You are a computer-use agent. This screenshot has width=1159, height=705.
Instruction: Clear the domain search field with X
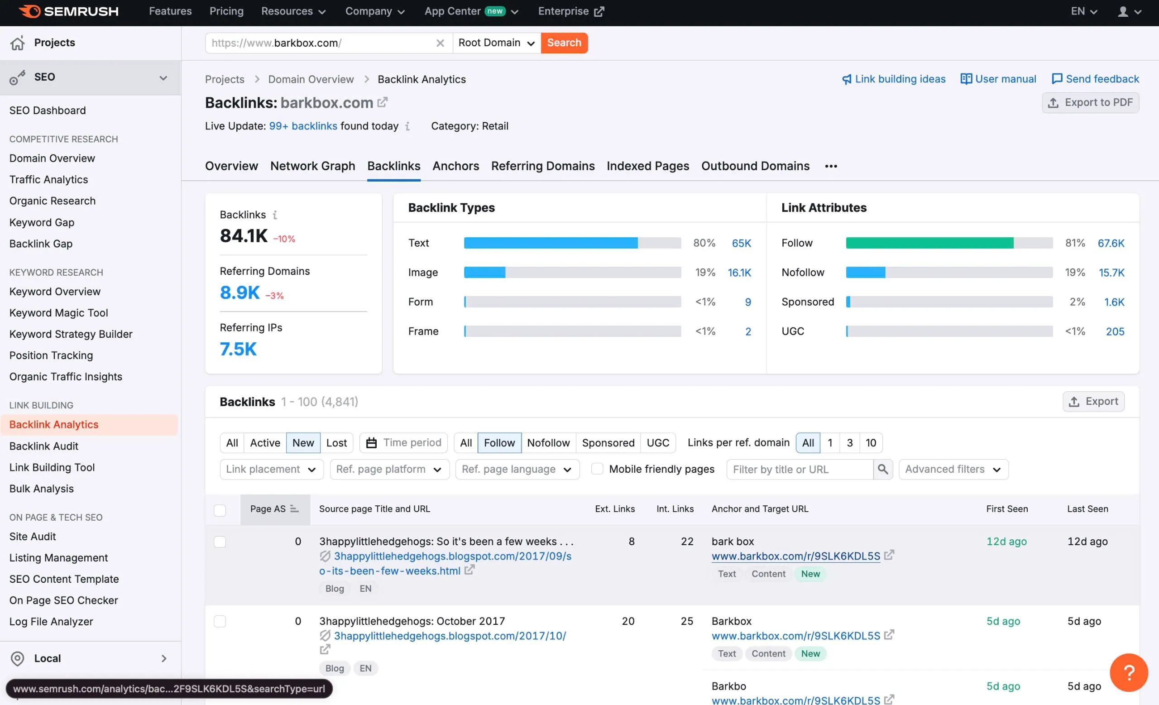440,43
